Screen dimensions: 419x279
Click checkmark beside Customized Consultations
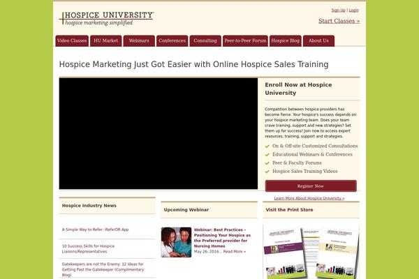point(267,146)
